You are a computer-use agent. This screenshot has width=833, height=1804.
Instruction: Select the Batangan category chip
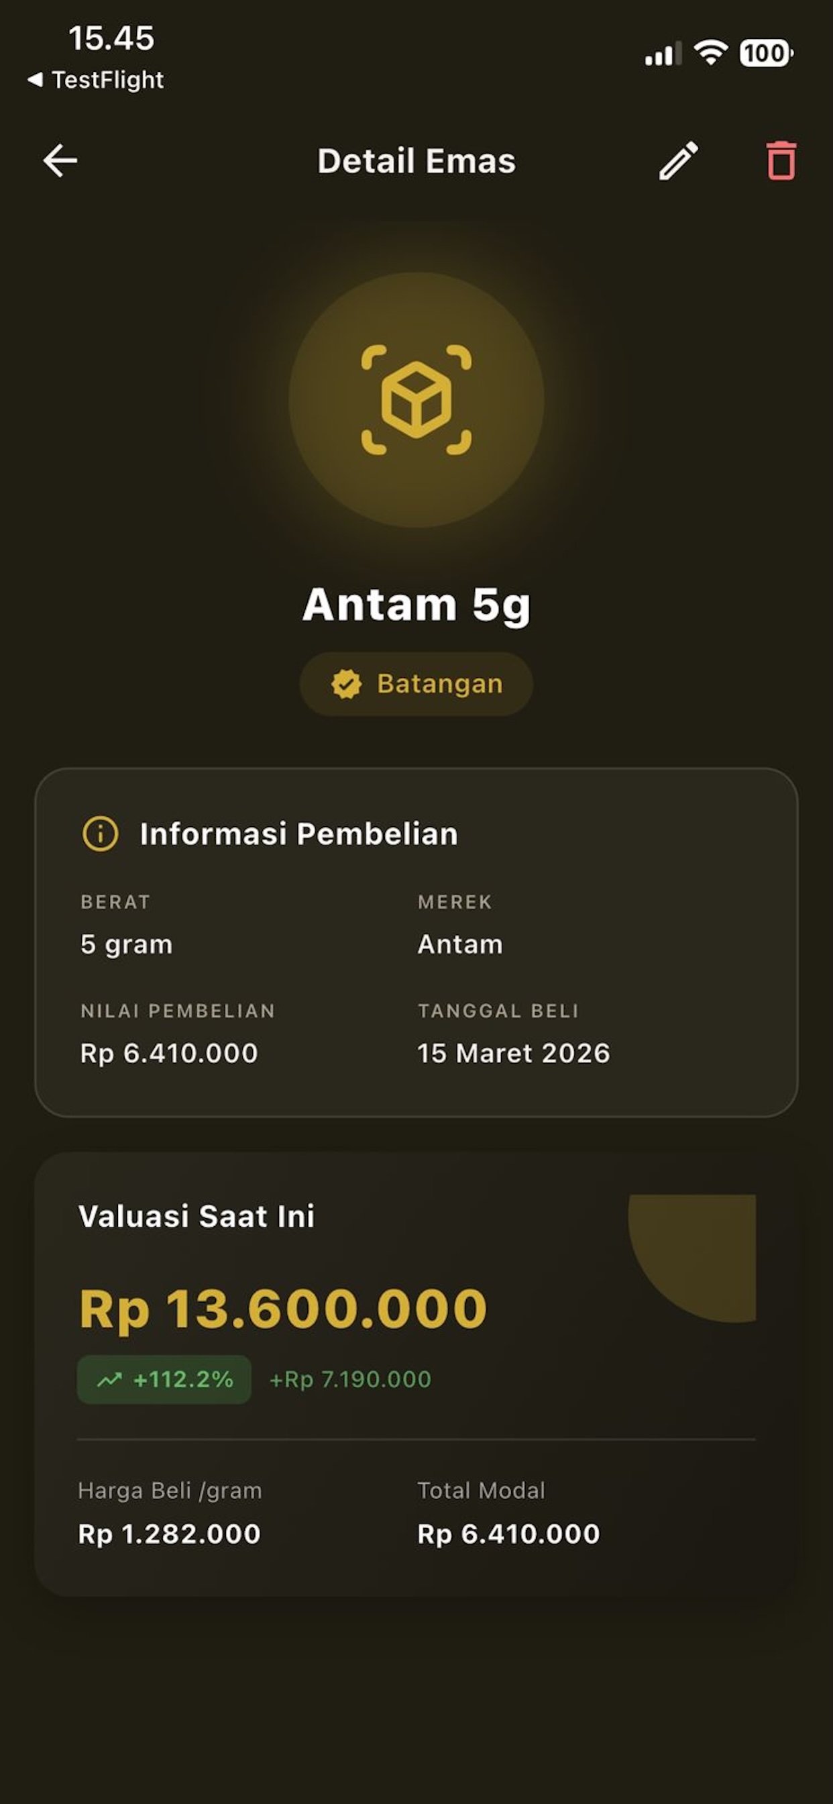coord(416,684)
